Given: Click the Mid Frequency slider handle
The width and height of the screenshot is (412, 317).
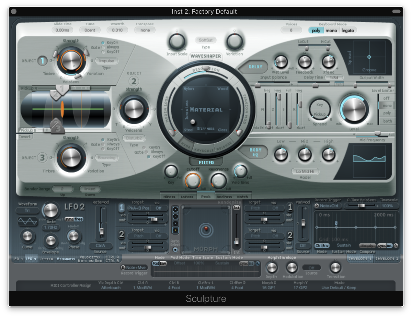Looking at the screenshot, I should pyautogui.click(x=377, y=133).
